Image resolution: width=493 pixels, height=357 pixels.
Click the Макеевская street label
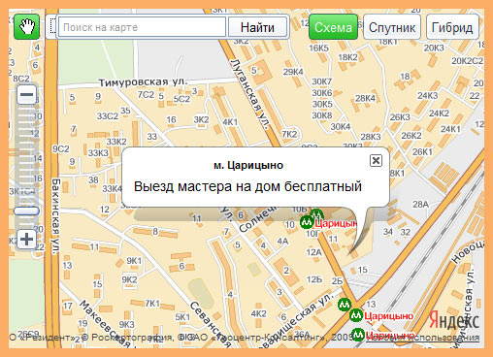[104, 323]
